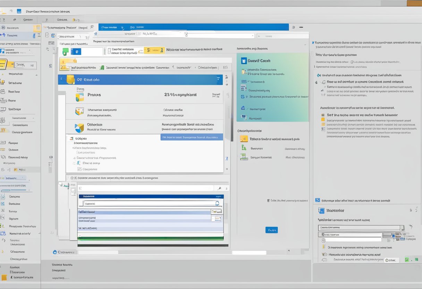
Task: Click the yellow folder icon in the blue header bar
Action: (x=70, y=80)
